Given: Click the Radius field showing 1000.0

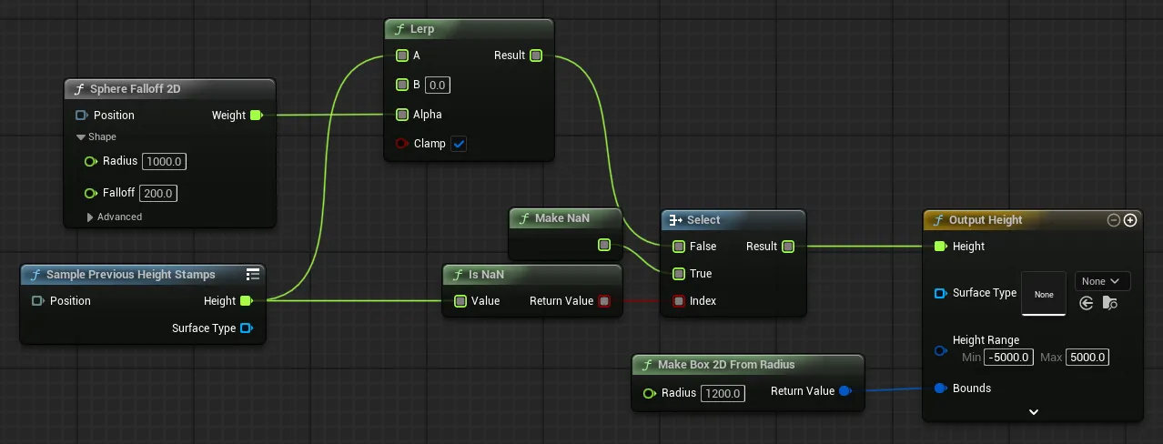Looking at the screenshot, I should click(x=165, y=161).
